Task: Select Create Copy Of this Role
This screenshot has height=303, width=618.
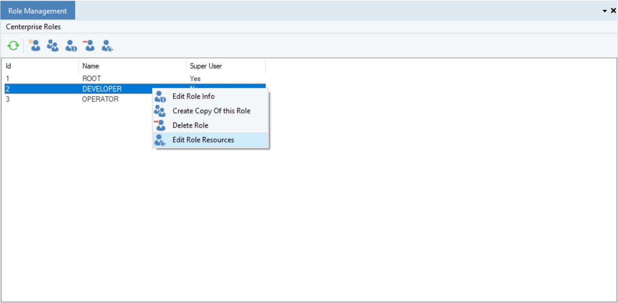Action: tap(211, 111)
